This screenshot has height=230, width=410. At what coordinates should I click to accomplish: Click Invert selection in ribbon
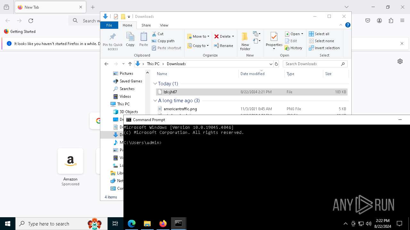tap(324, 48)
